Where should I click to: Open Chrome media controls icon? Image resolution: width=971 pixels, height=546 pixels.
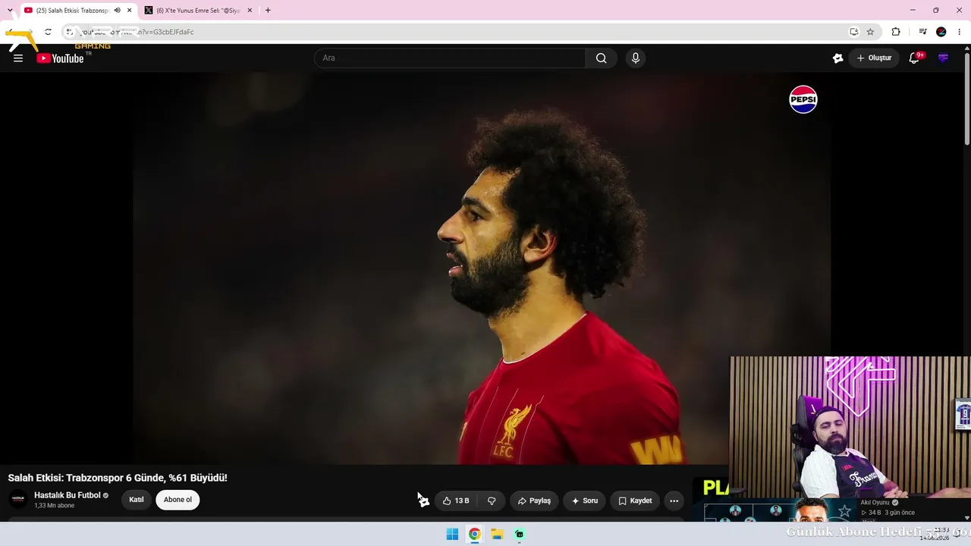coord(922,32)
